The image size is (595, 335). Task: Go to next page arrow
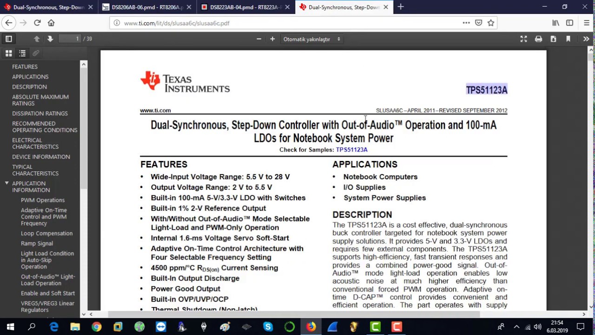coord(50,39)
